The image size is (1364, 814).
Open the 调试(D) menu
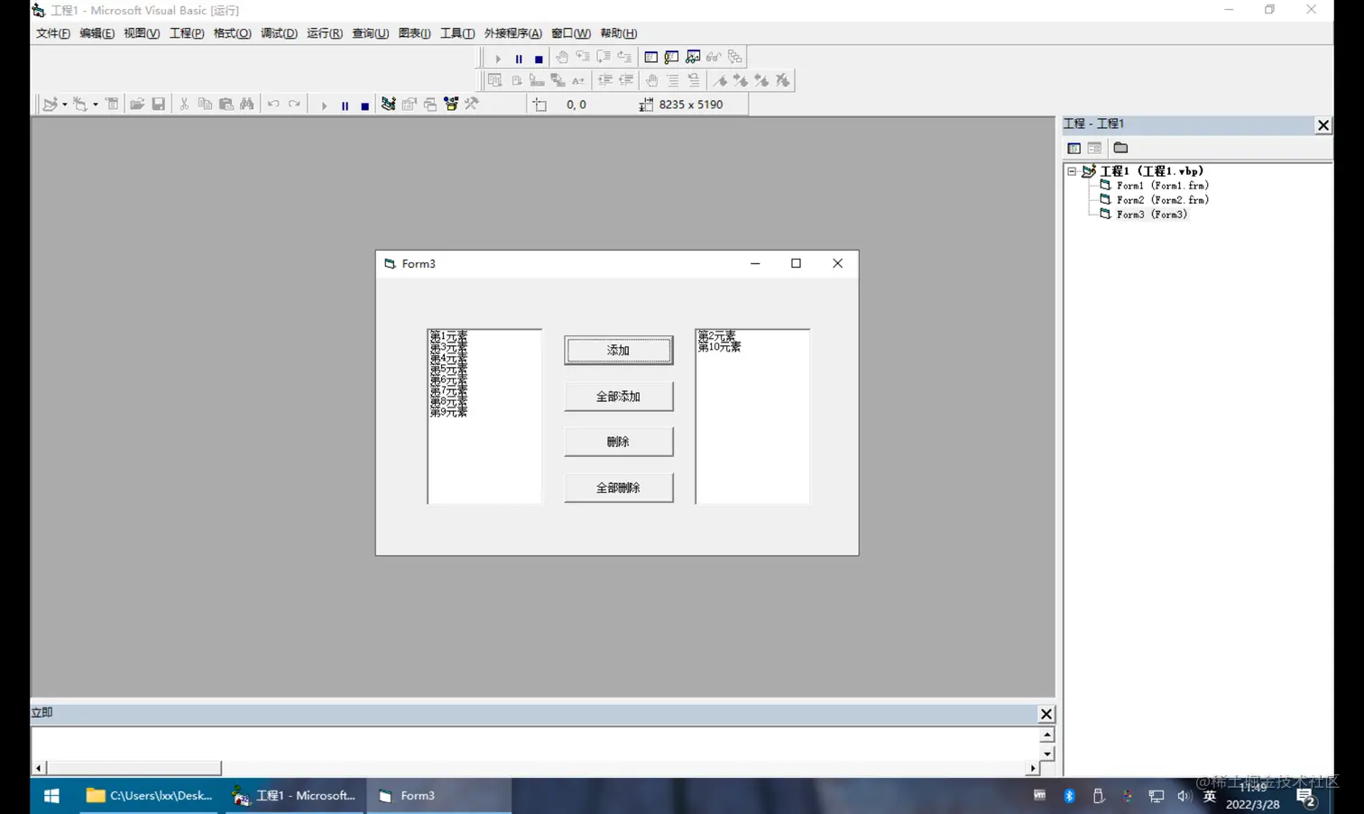pyautogui.click(x=279, y=33)
